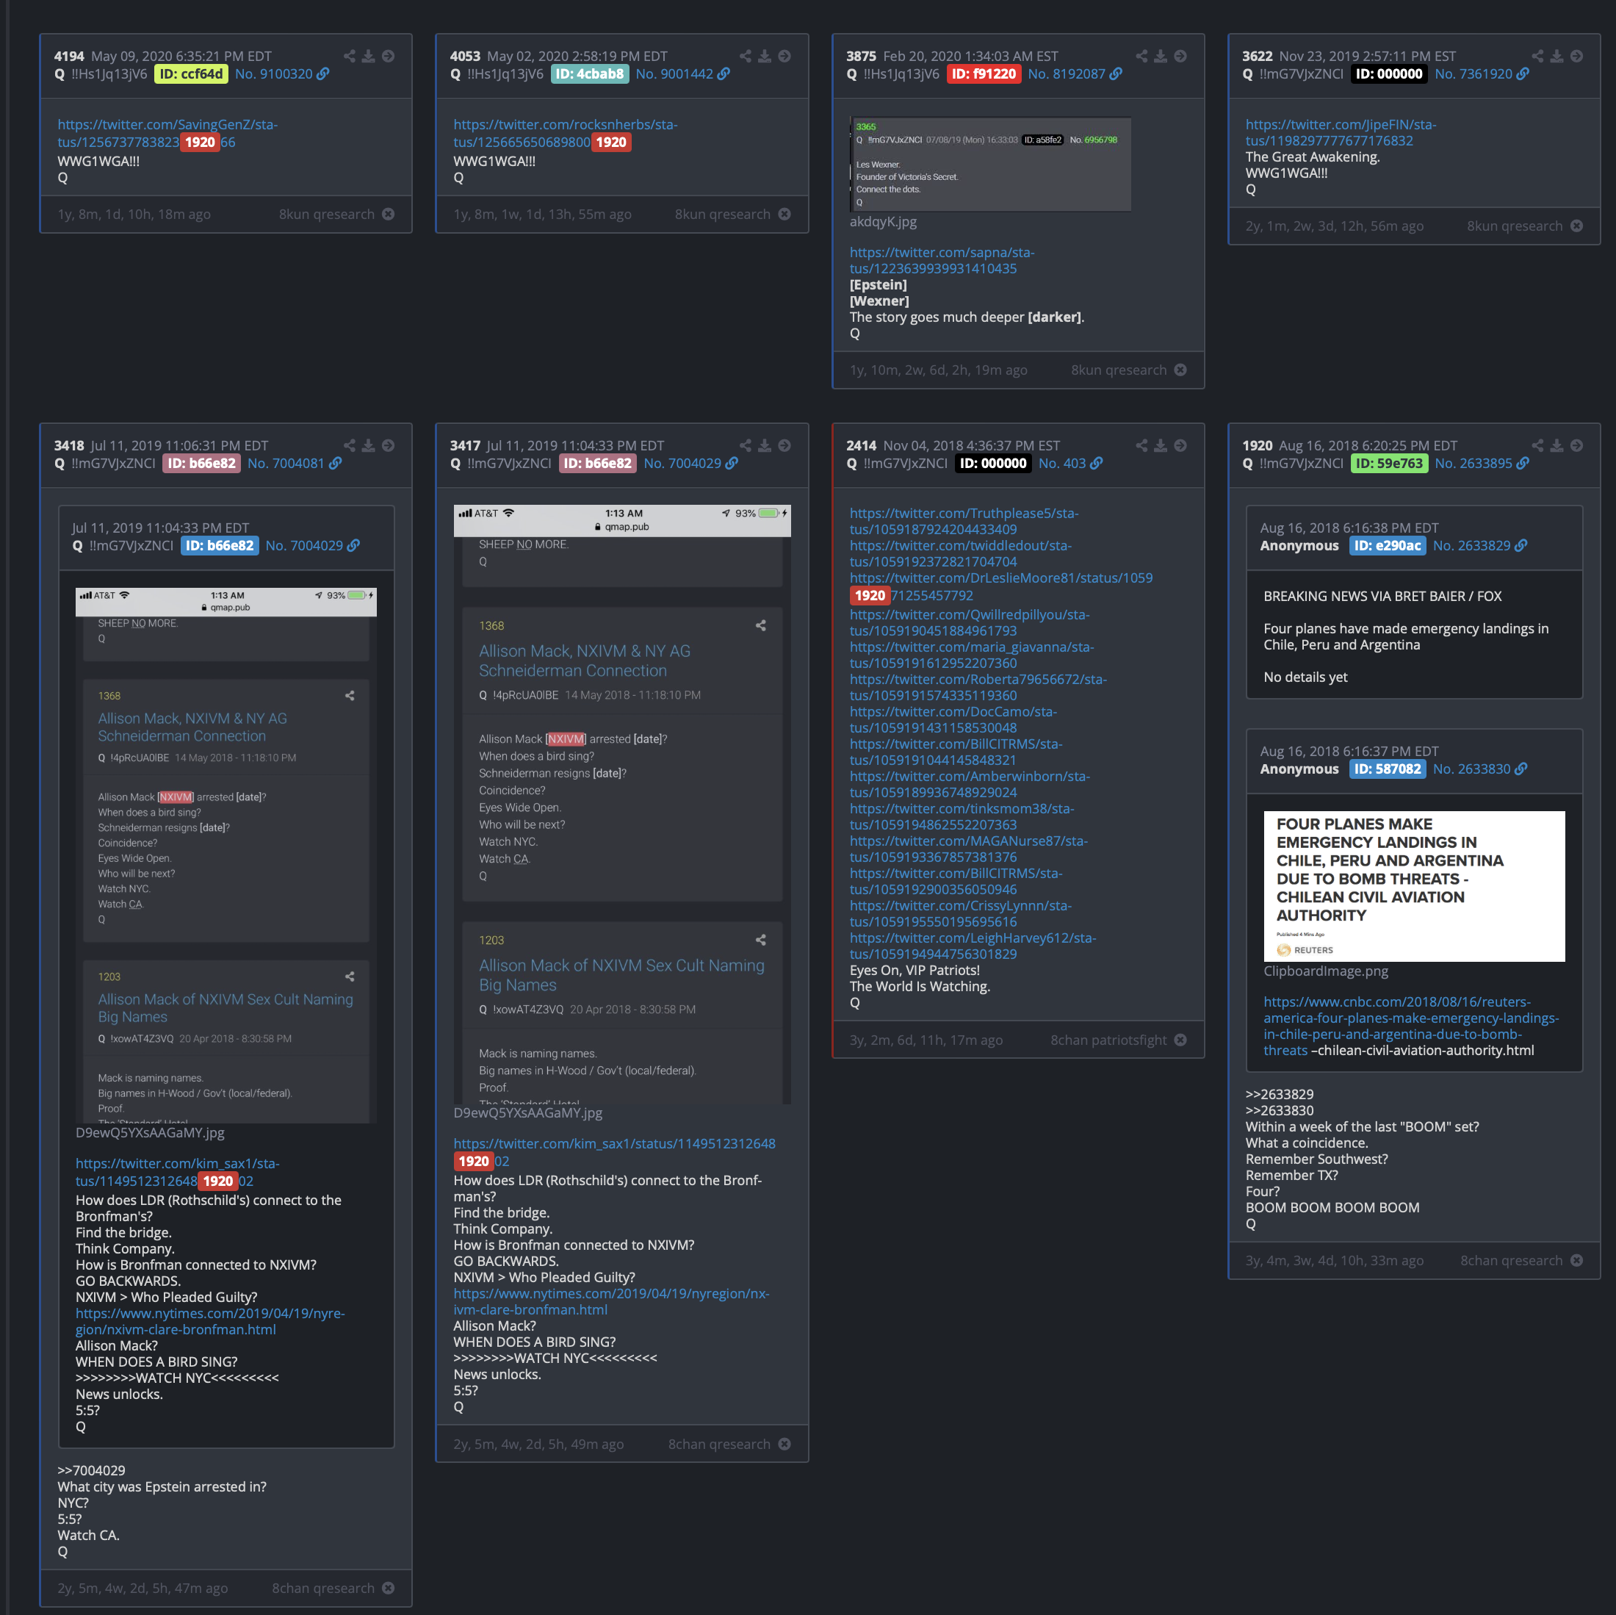Click the share icon on post 2414

coord(1141,445)
